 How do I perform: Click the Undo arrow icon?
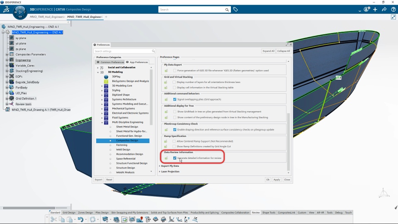click(80, 219)
